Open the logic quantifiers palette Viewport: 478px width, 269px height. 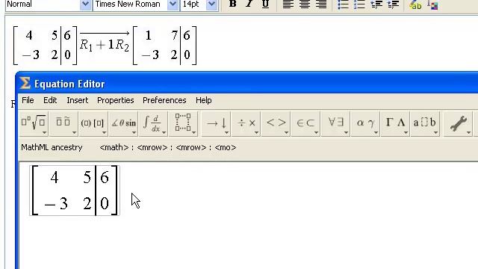tap(335, 123)
